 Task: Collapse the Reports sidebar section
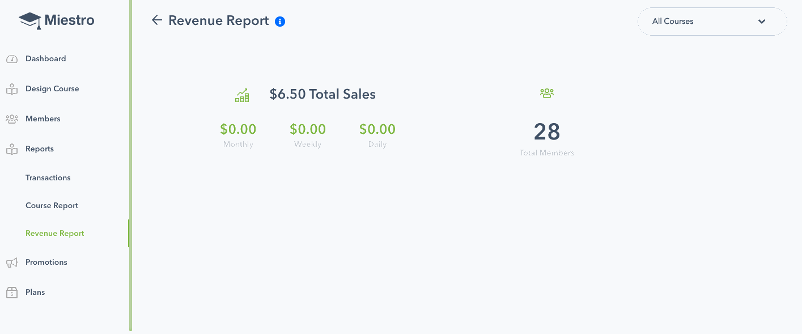(x=40, y=149)
